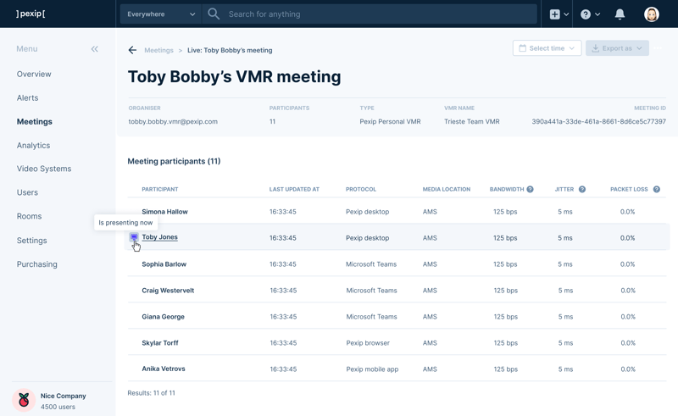The image size is (678, 416).
Task: Open Alerts in the sidebar
Action: [27, 97]
